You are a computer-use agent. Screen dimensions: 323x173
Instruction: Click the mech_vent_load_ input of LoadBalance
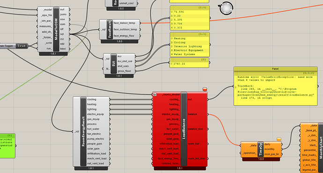pos(169,149)
